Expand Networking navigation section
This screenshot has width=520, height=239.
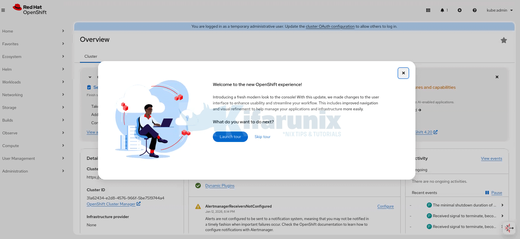pyautogui.click(x=33, y=95)
